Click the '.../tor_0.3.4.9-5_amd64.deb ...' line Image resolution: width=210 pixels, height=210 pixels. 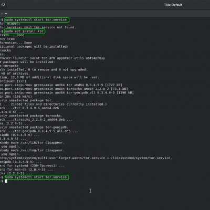click(x=33, y=108)
